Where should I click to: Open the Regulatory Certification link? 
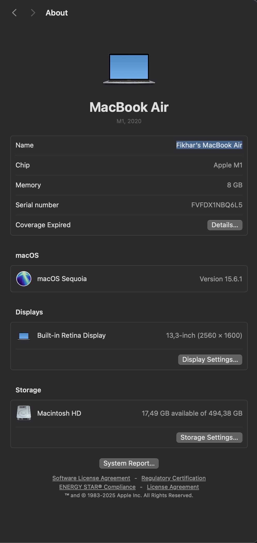click(173, 478)
